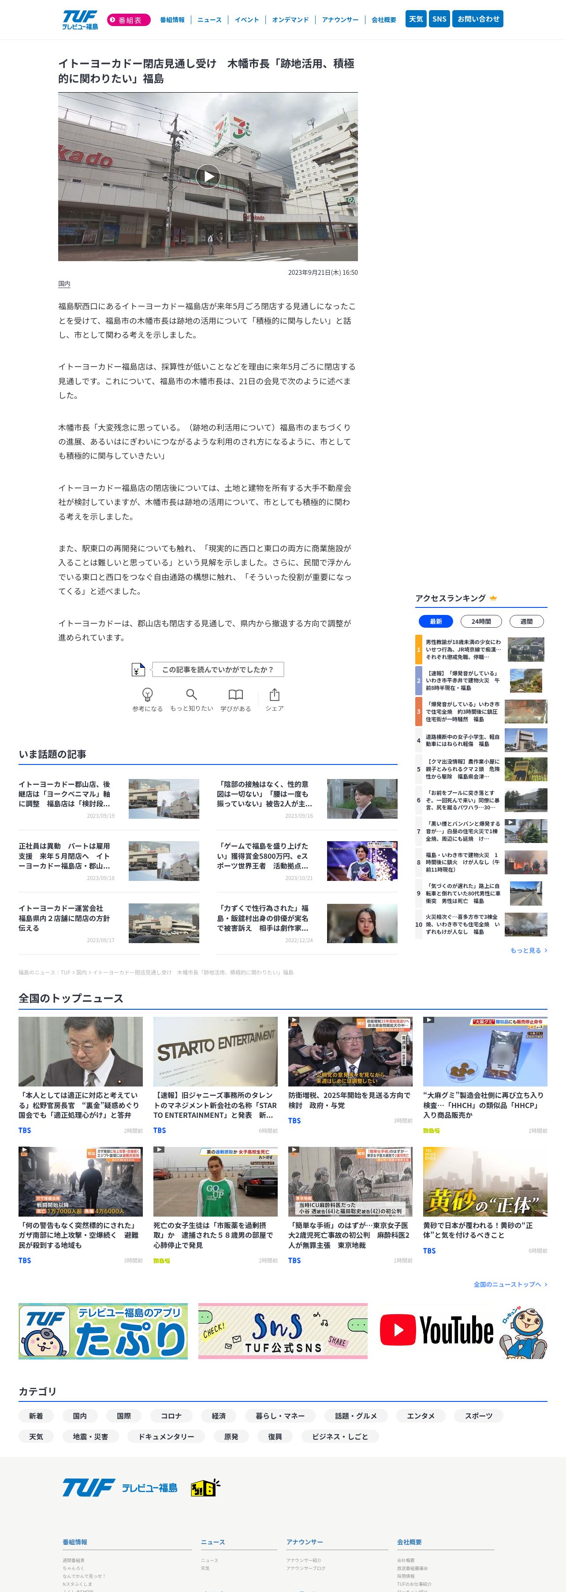Click the SNS blue header button

coord(439,19)
